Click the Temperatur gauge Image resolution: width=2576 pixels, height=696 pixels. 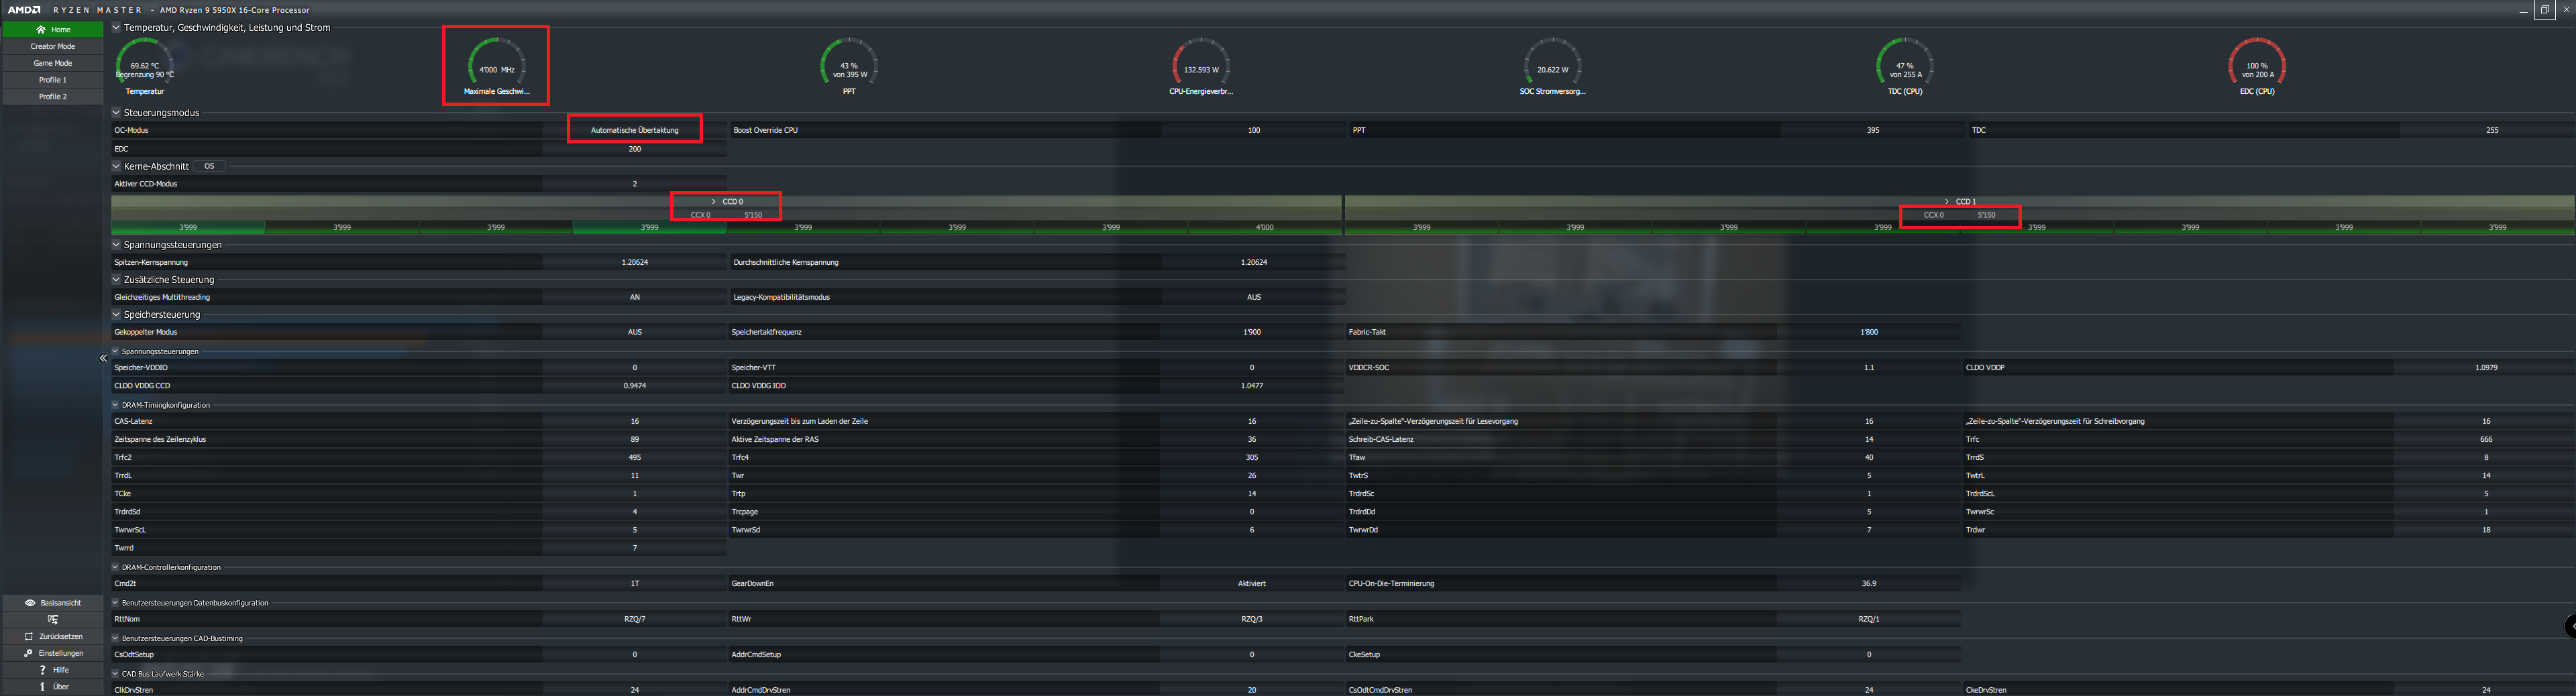pos(145,67)
